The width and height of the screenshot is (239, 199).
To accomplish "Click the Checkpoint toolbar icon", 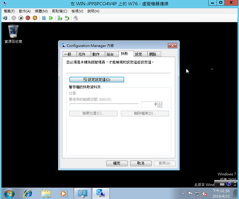I will [x=60, y=18].
